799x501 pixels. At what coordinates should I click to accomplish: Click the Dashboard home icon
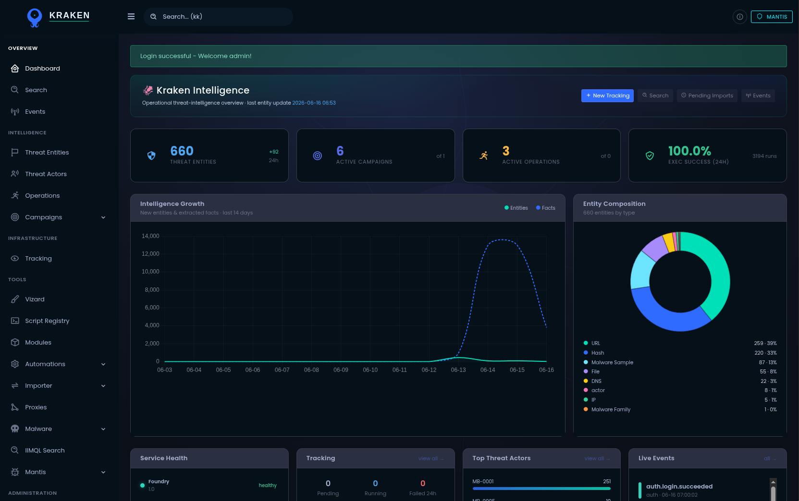pyautogui.click(x=15, y=69)
